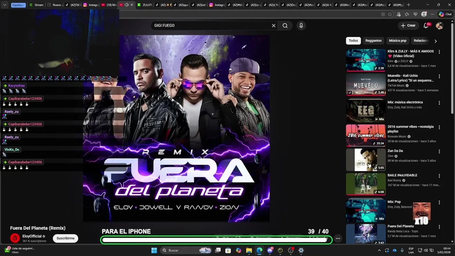
Task: Open more actions menu under video
Action: pos(338,239)
